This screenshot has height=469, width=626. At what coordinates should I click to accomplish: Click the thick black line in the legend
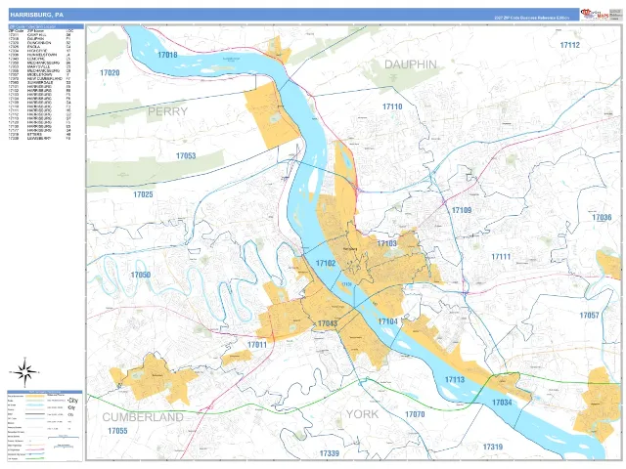35,414
